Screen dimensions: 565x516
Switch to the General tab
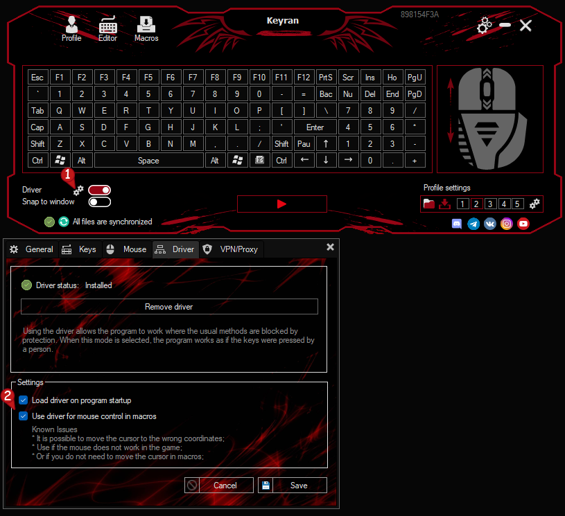(32, 249)
